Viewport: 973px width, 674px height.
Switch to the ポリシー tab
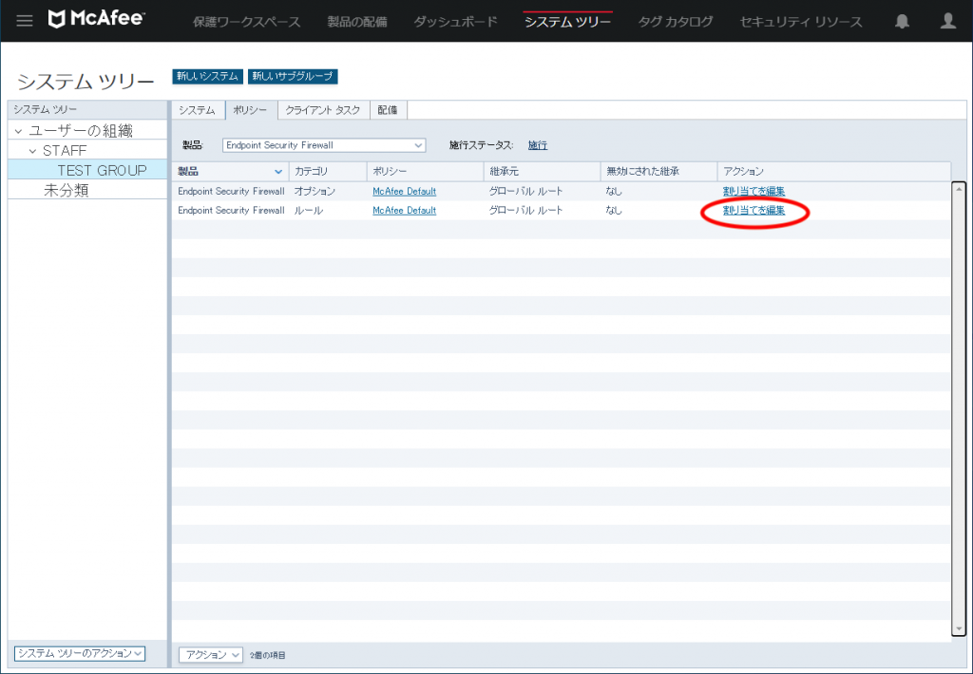[x=250, y=110]
